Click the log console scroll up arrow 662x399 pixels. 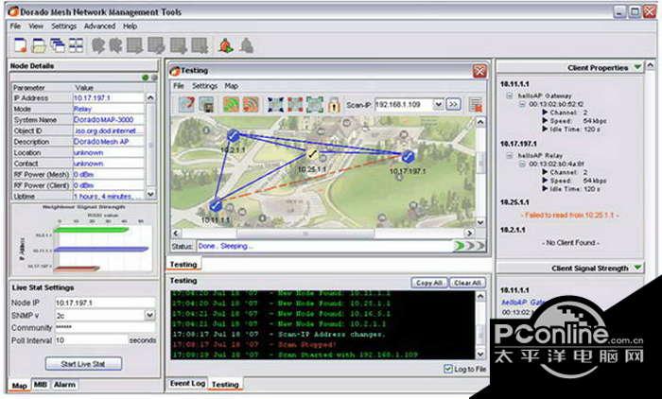[480, 296]
